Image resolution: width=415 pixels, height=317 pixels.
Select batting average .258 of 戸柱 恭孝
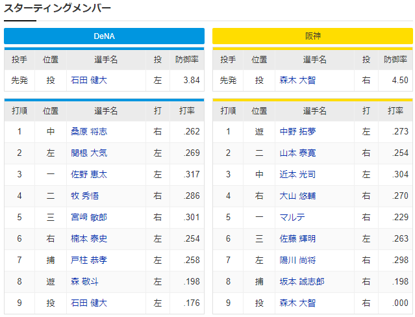point(192,260)
